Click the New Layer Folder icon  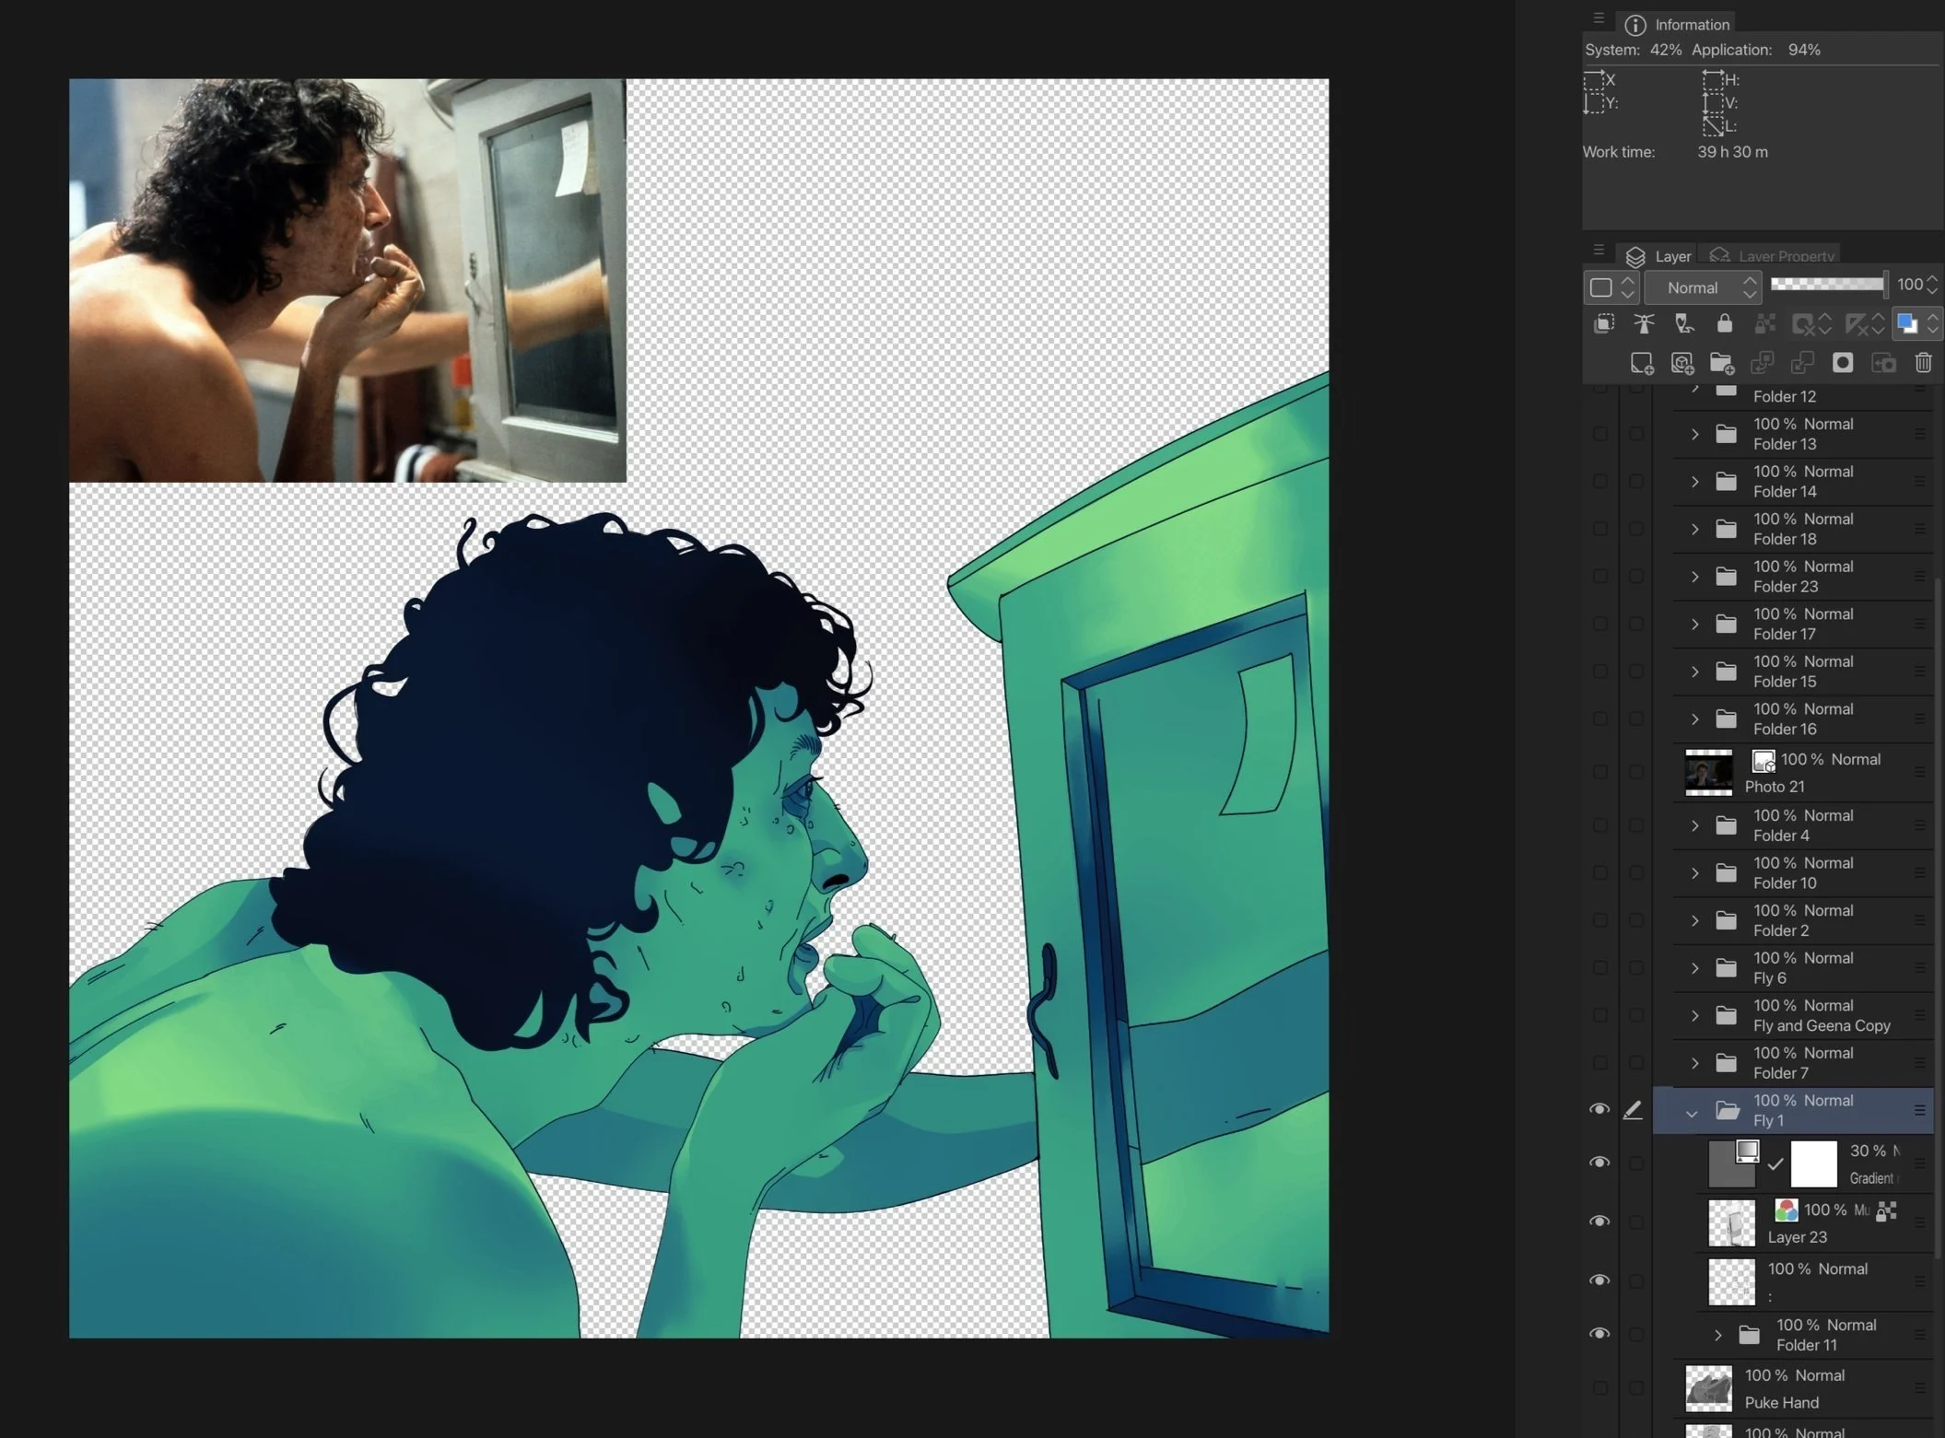(1721, 363)
